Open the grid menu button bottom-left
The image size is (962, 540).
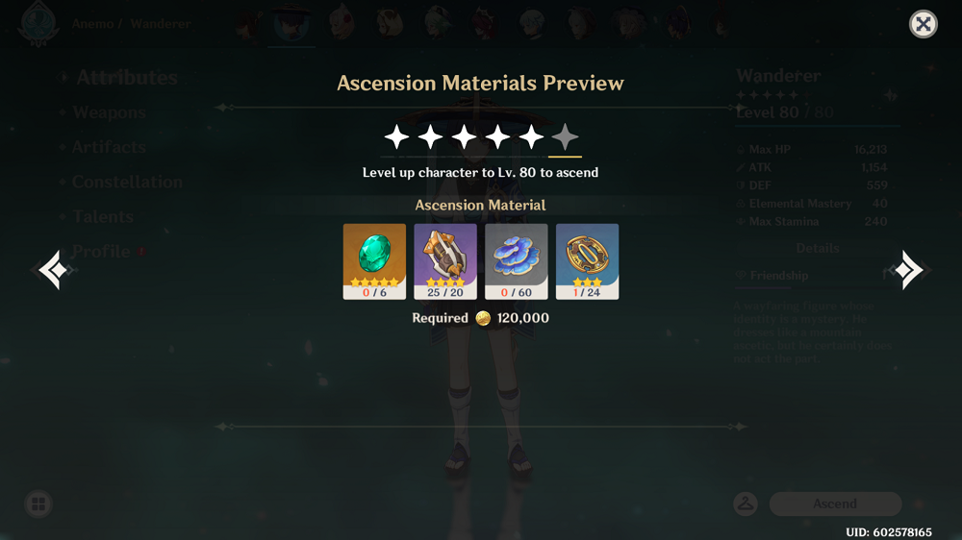pos(38,503)
